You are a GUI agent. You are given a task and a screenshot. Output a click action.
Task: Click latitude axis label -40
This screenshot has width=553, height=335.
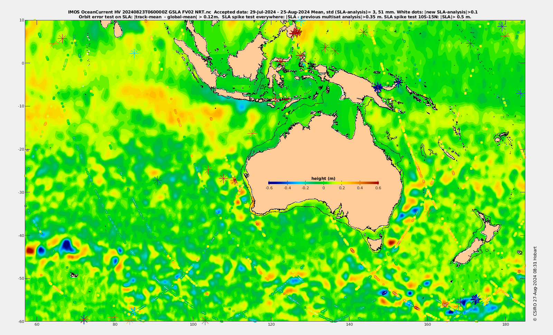coord(21,236)
